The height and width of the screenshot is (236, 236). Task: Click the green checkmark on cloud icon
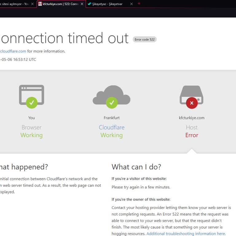coord(112,103)
